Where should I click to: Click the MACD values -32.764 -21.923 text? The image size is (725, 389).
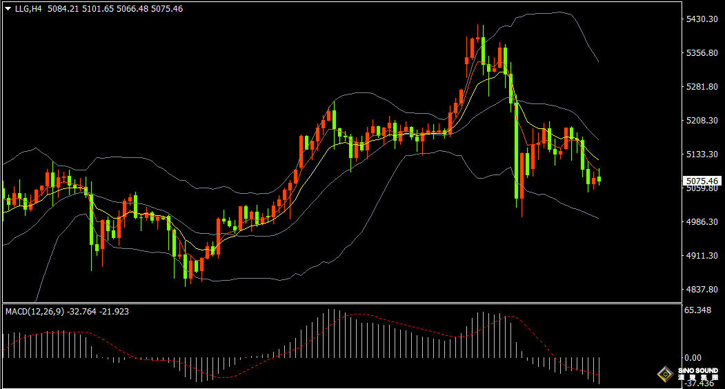coord(97,312)
